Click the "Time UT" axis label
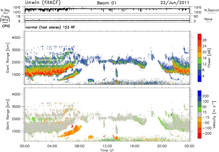 pyautogui.click(x=107, y=150)
